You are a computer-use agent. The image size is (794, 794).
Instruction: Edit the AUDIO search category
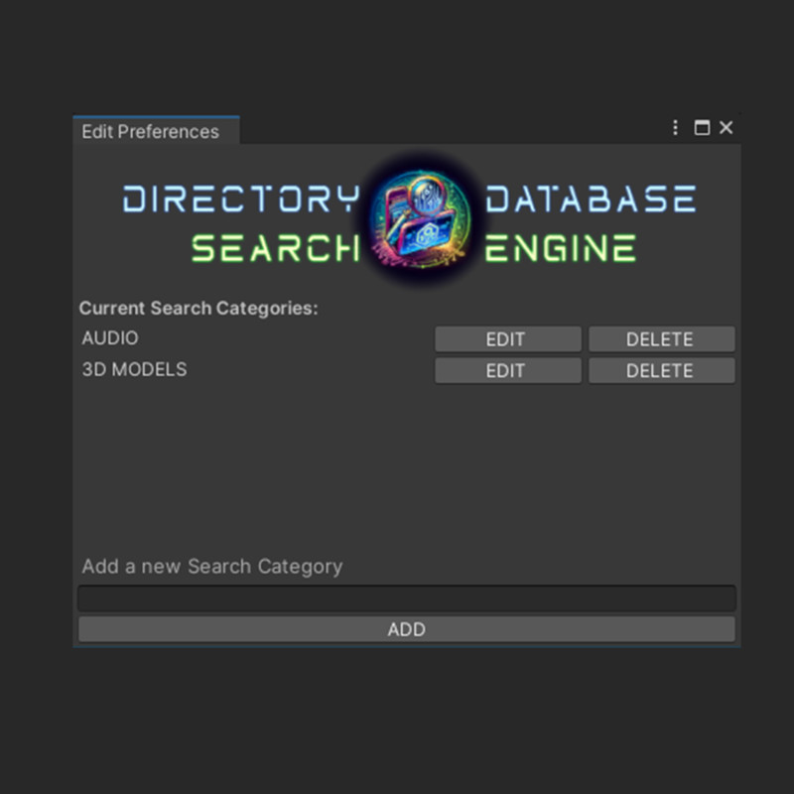[507, 338]
